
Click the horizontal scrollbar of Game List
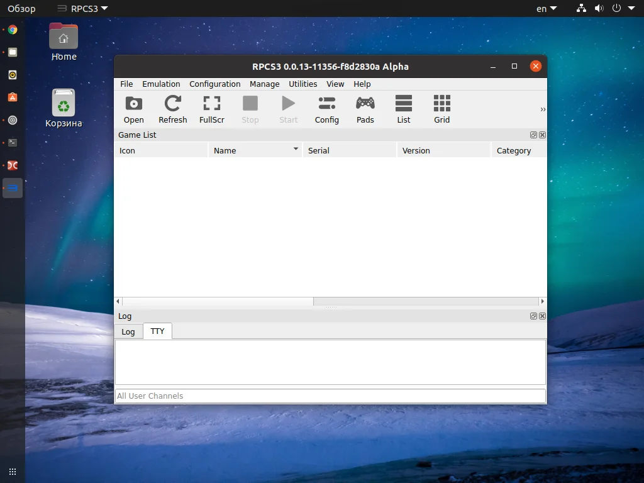pyautogui.click(x=218, y=302)
